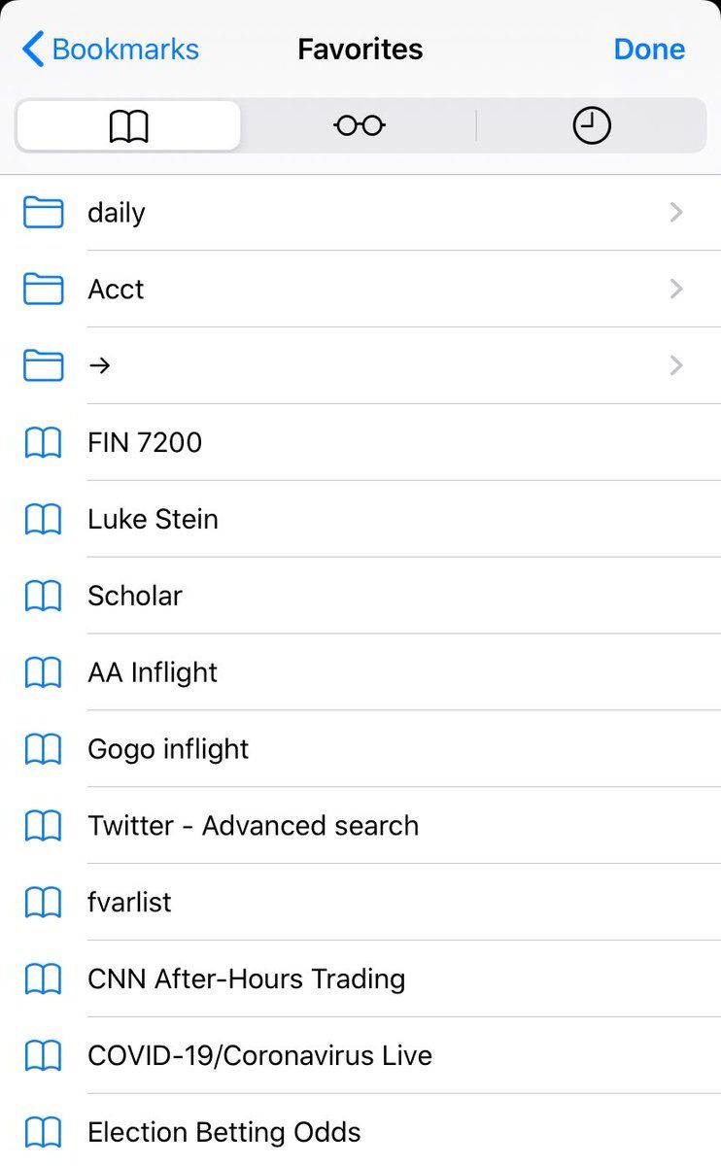Click the AA Inflight bookmark icon
This screenshot has height=1166, width=721.
coord(43,672)
